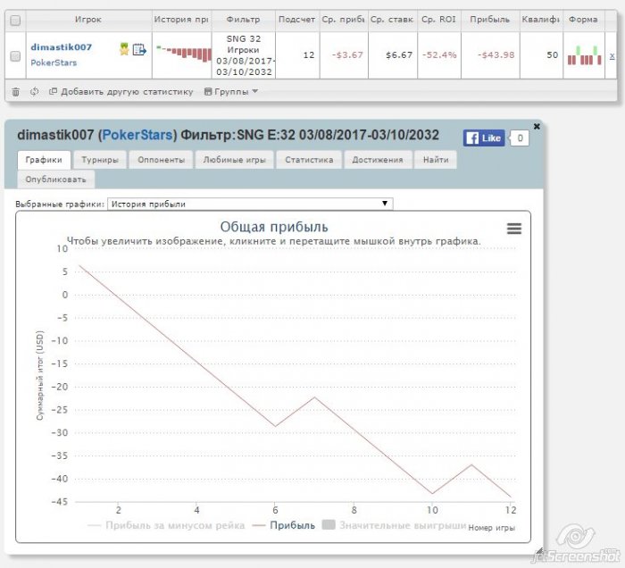Click Добавить другую статистику
Screen dimensions: 625x568
(121, 92)
